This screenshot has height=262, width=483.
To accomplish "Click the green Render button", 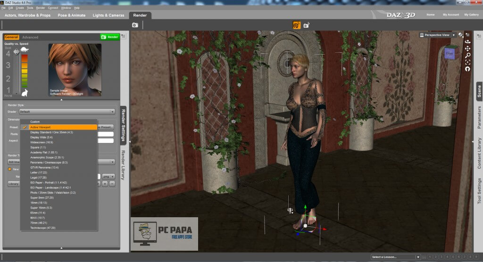I will point(110,37).
